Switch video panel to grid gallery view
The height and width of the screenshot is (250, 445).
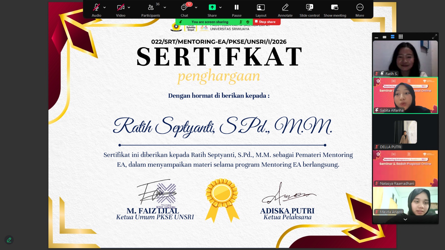coord(401,37)
